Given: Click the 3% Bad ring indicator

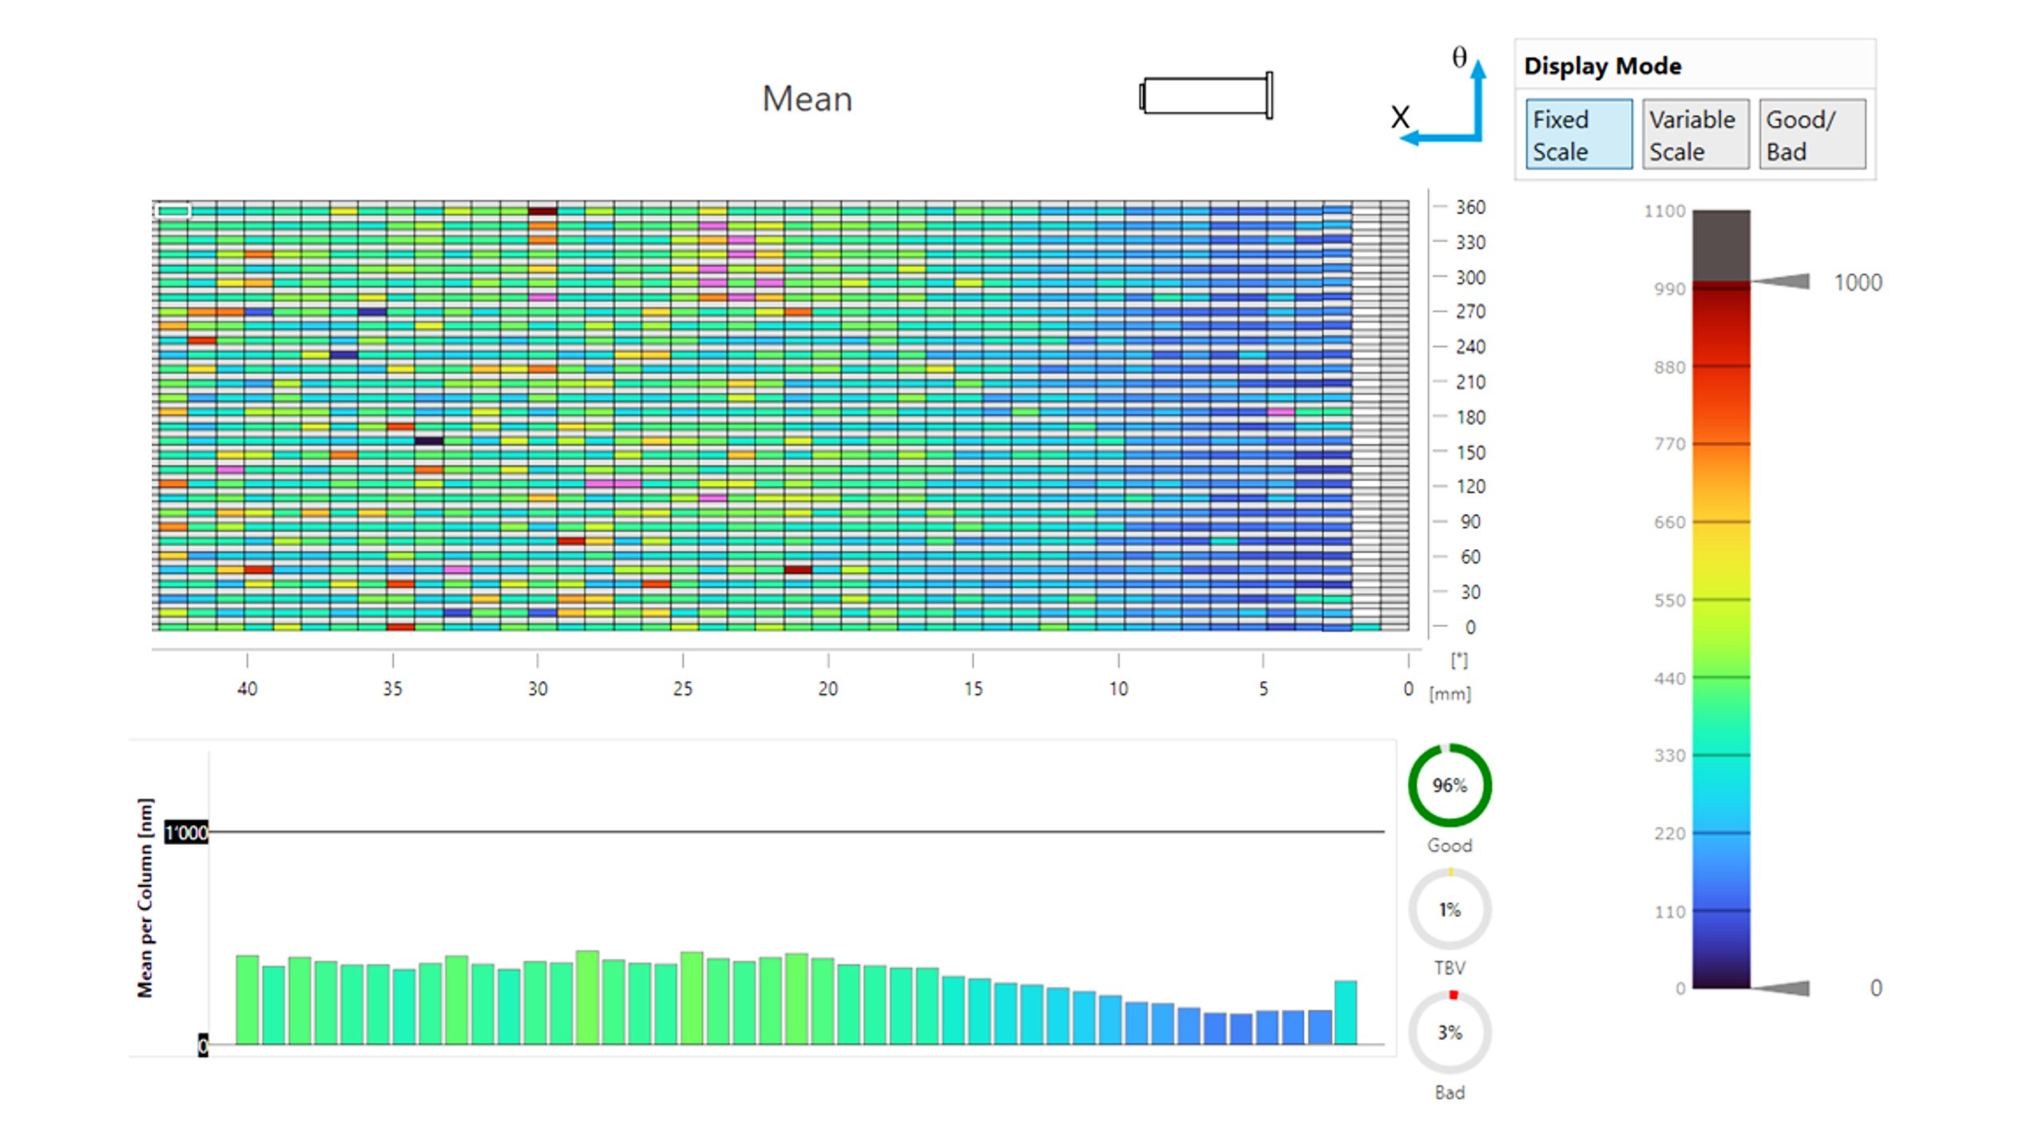Looking at the screenshot, I should (1449, 1033).
